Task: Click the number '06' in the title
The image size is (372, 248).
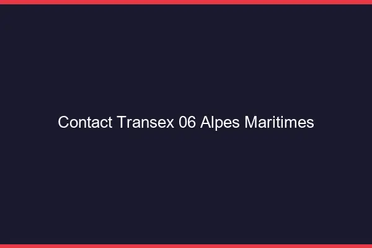Action: coord(187,123)
